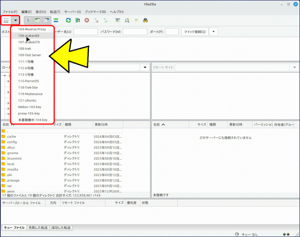
Task: Open the .mozilla folder in local pane
Action: [x=16, y=169]
